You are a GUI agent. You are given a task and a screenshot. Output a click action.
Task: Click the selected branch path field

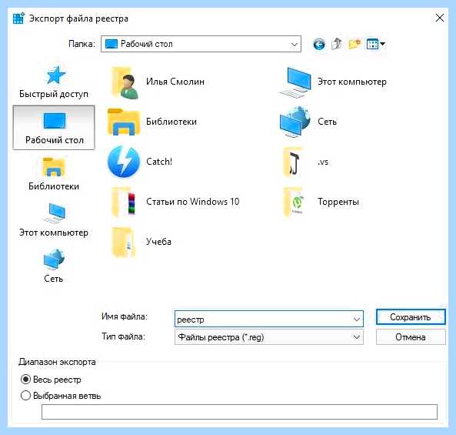[239, 412]
